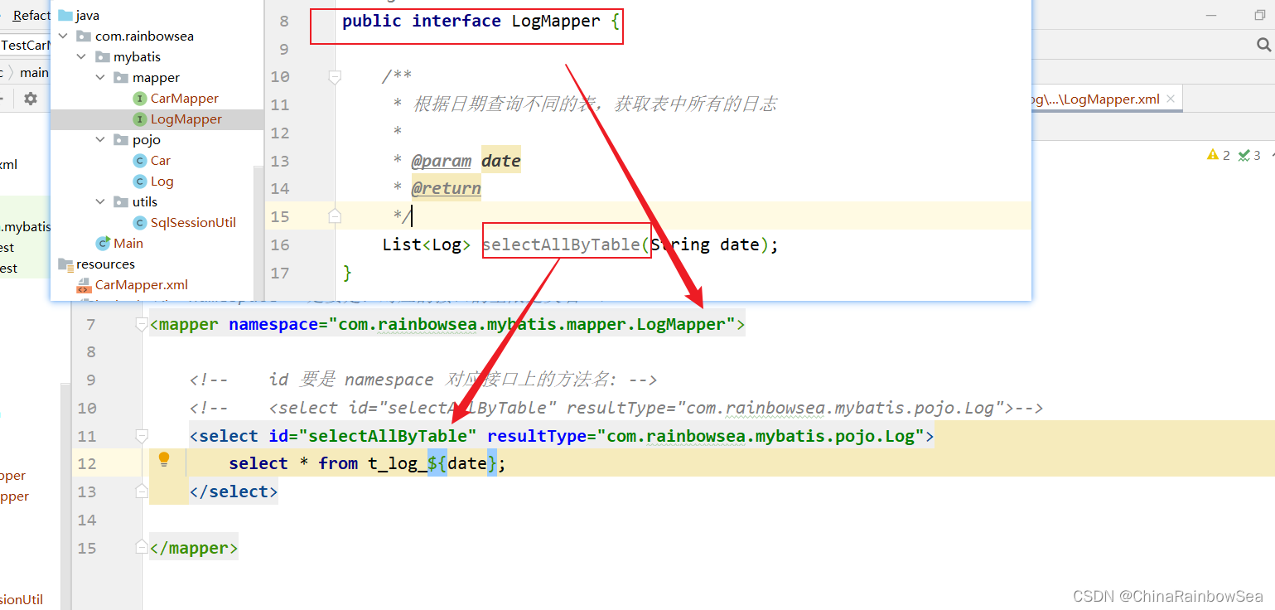Select LogMapper interface in project tree

coord(186,119)
